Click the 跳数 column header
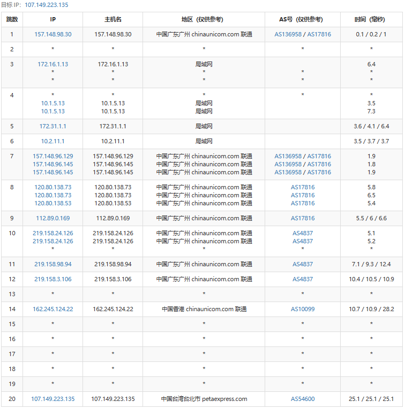The width and height of the screenshot is (405, 409). tap(12, 19)
